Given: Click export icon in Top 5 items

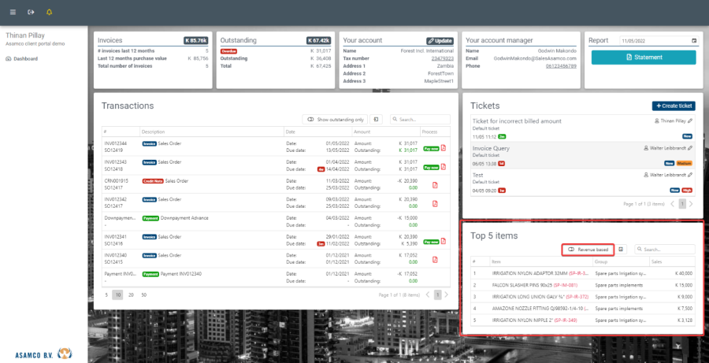Looking at the screenshot, I should pyautogui.click(x=621, y=250).
